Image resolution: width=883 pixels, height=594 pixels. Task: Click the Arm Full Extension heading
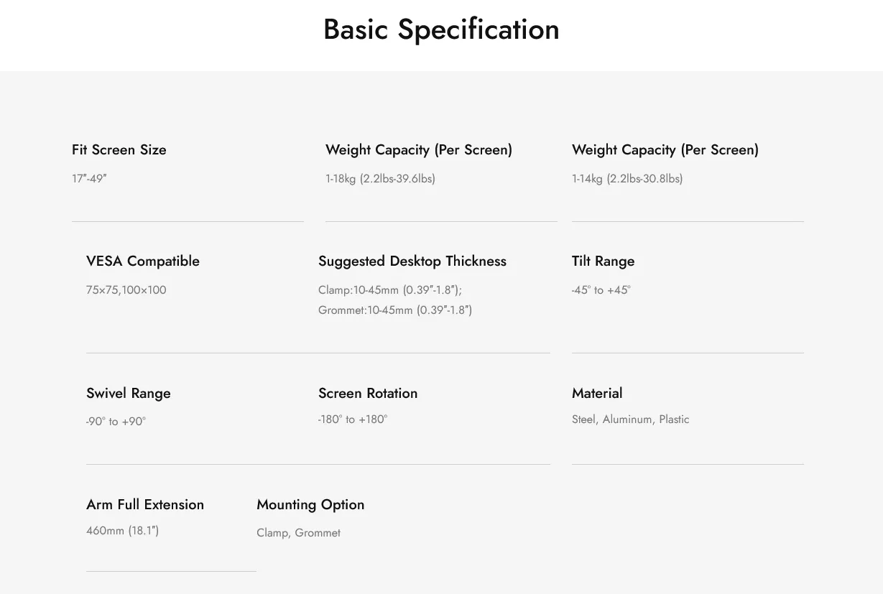point(145,505)
